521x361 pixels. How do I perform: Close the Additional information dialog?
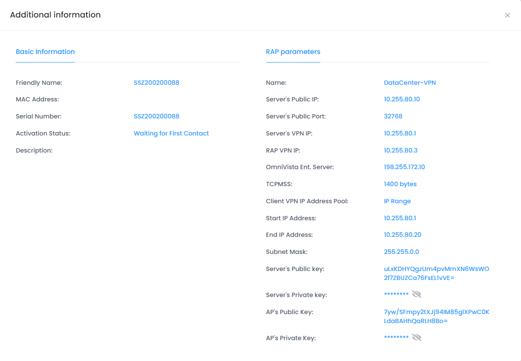coord(507,15)
